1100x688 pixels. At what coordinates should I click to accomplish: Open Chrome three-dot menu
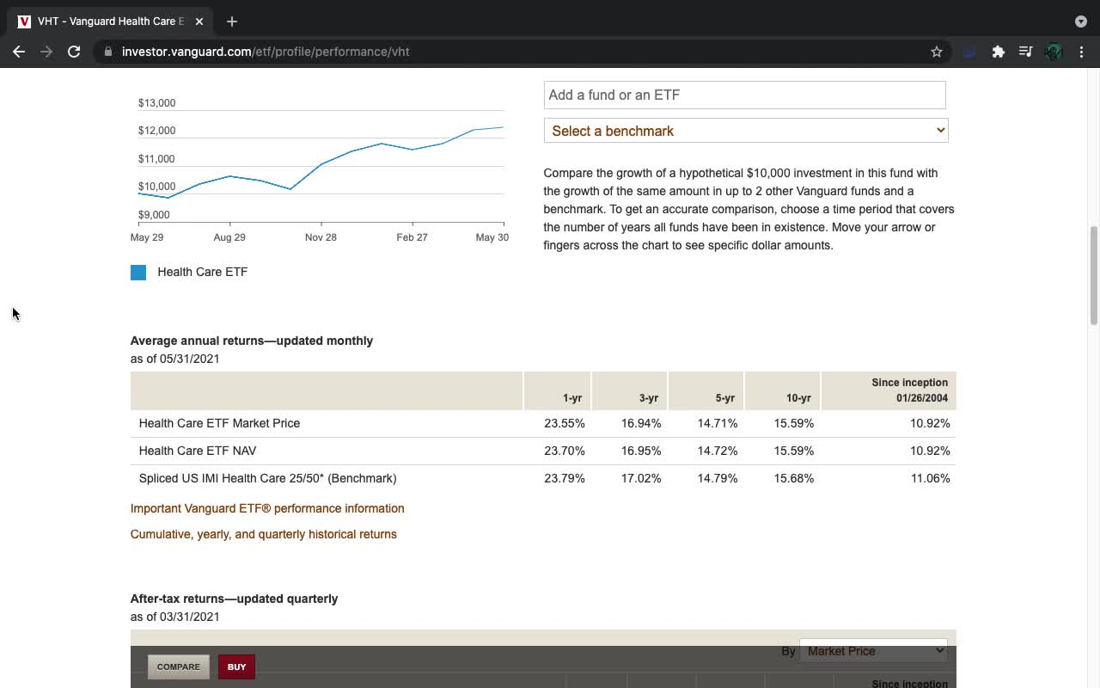(1081, 52)
